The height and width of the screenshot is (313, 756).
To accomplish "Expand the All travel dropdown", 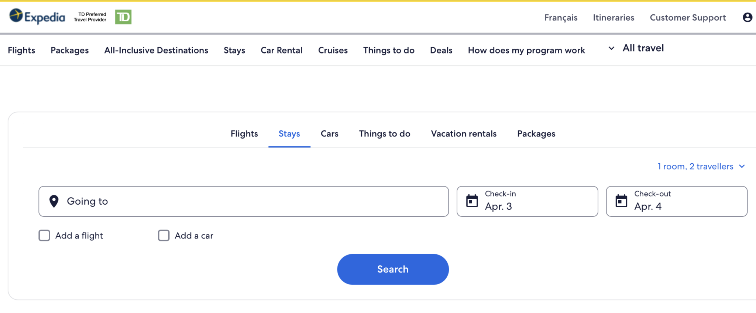I will click(x=643, y=48).
